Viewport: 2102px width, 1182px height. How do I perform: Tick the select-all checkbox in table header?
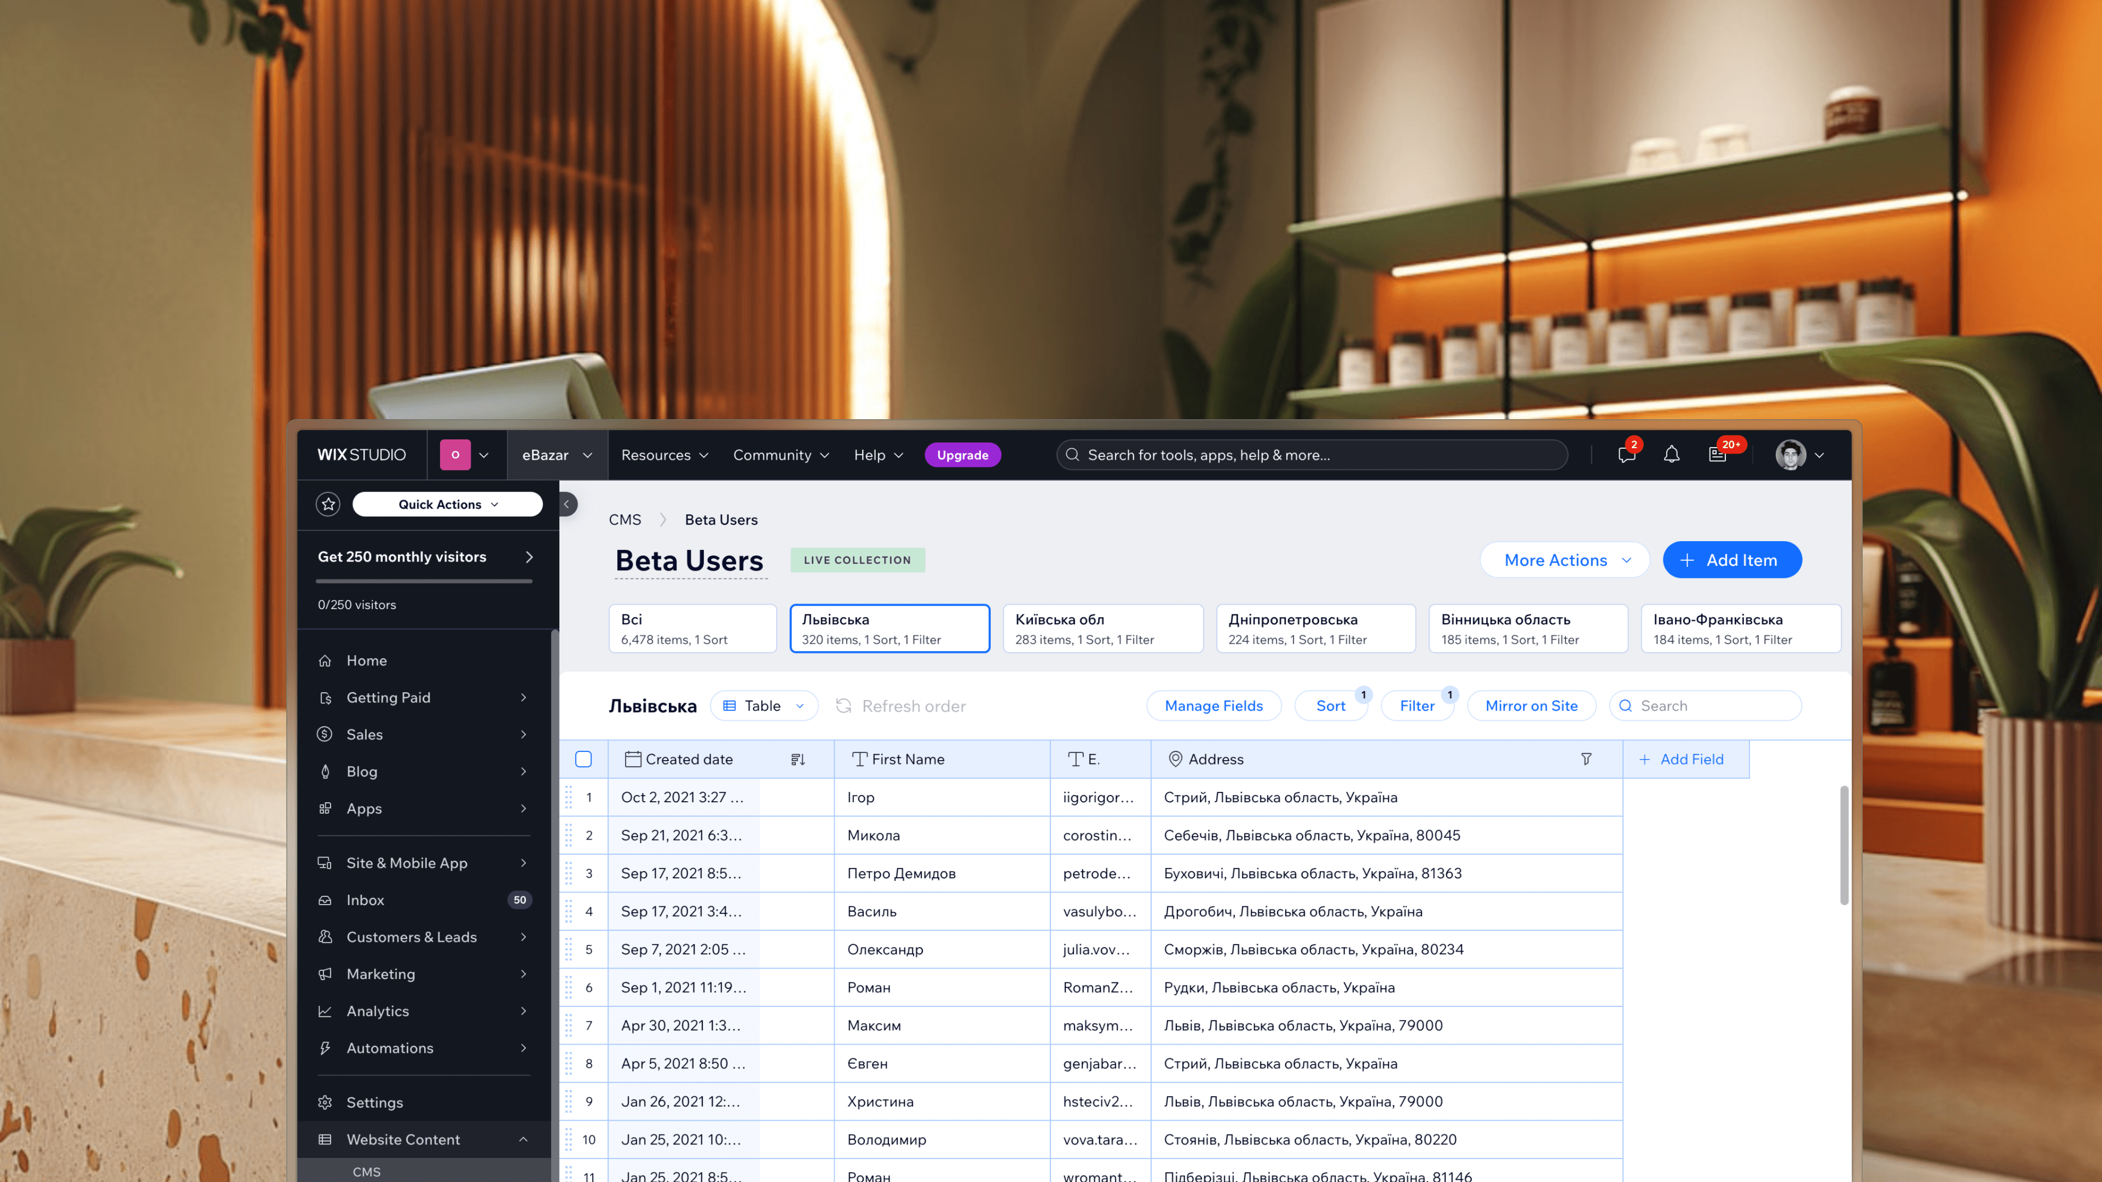coord(584,760)
